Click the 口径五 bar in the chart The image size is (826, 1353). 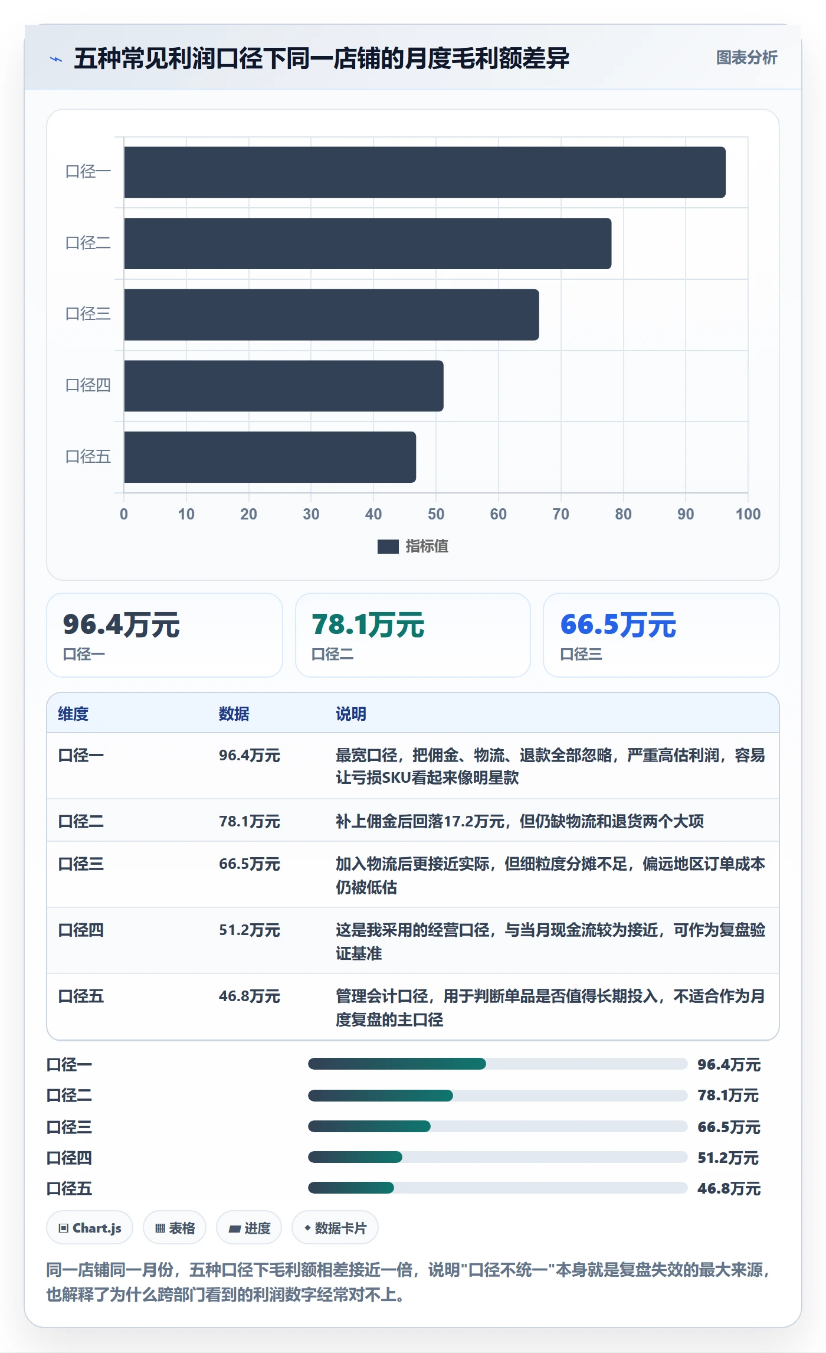270,457
